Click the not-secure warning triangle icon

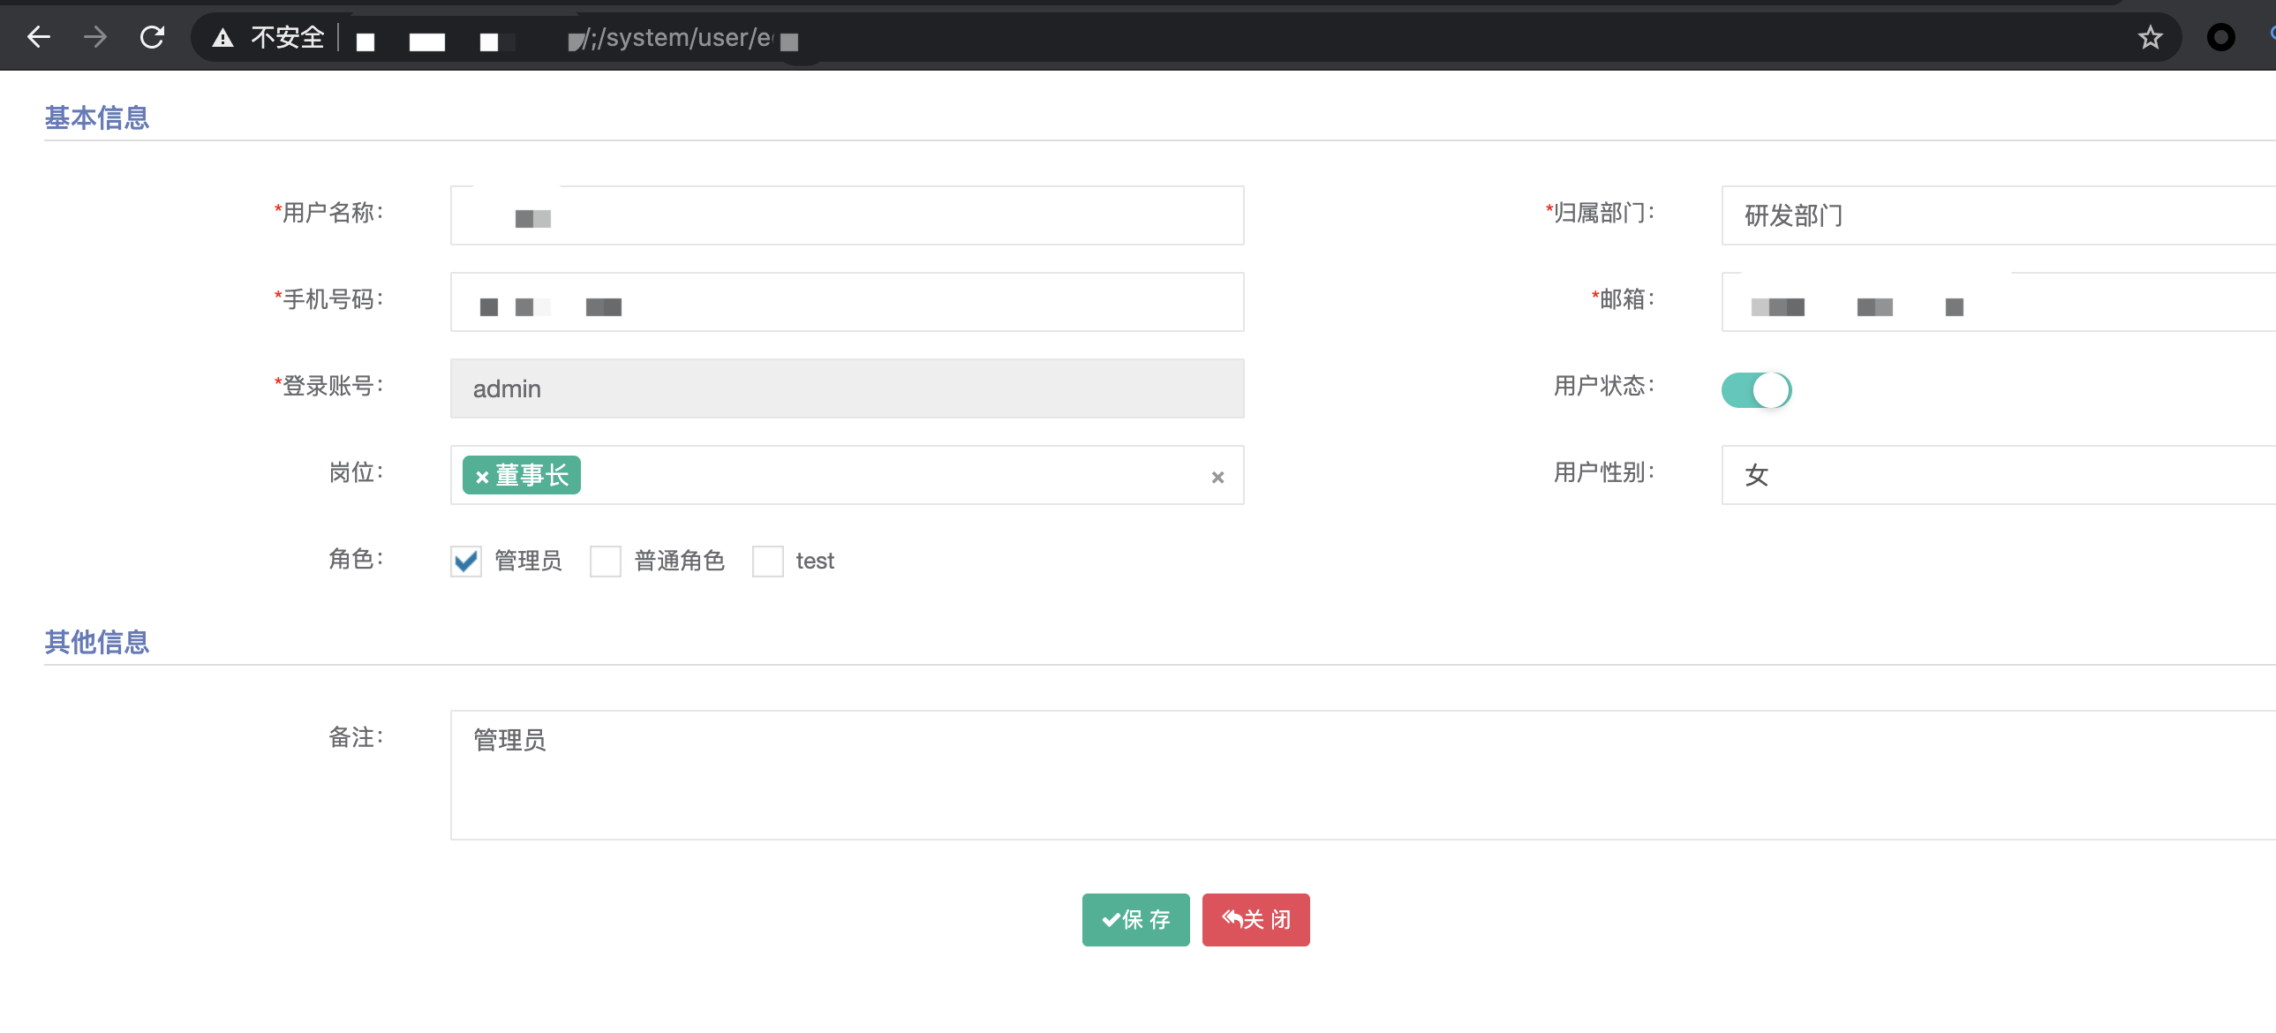pyautogui.click(x=222, y=38)
